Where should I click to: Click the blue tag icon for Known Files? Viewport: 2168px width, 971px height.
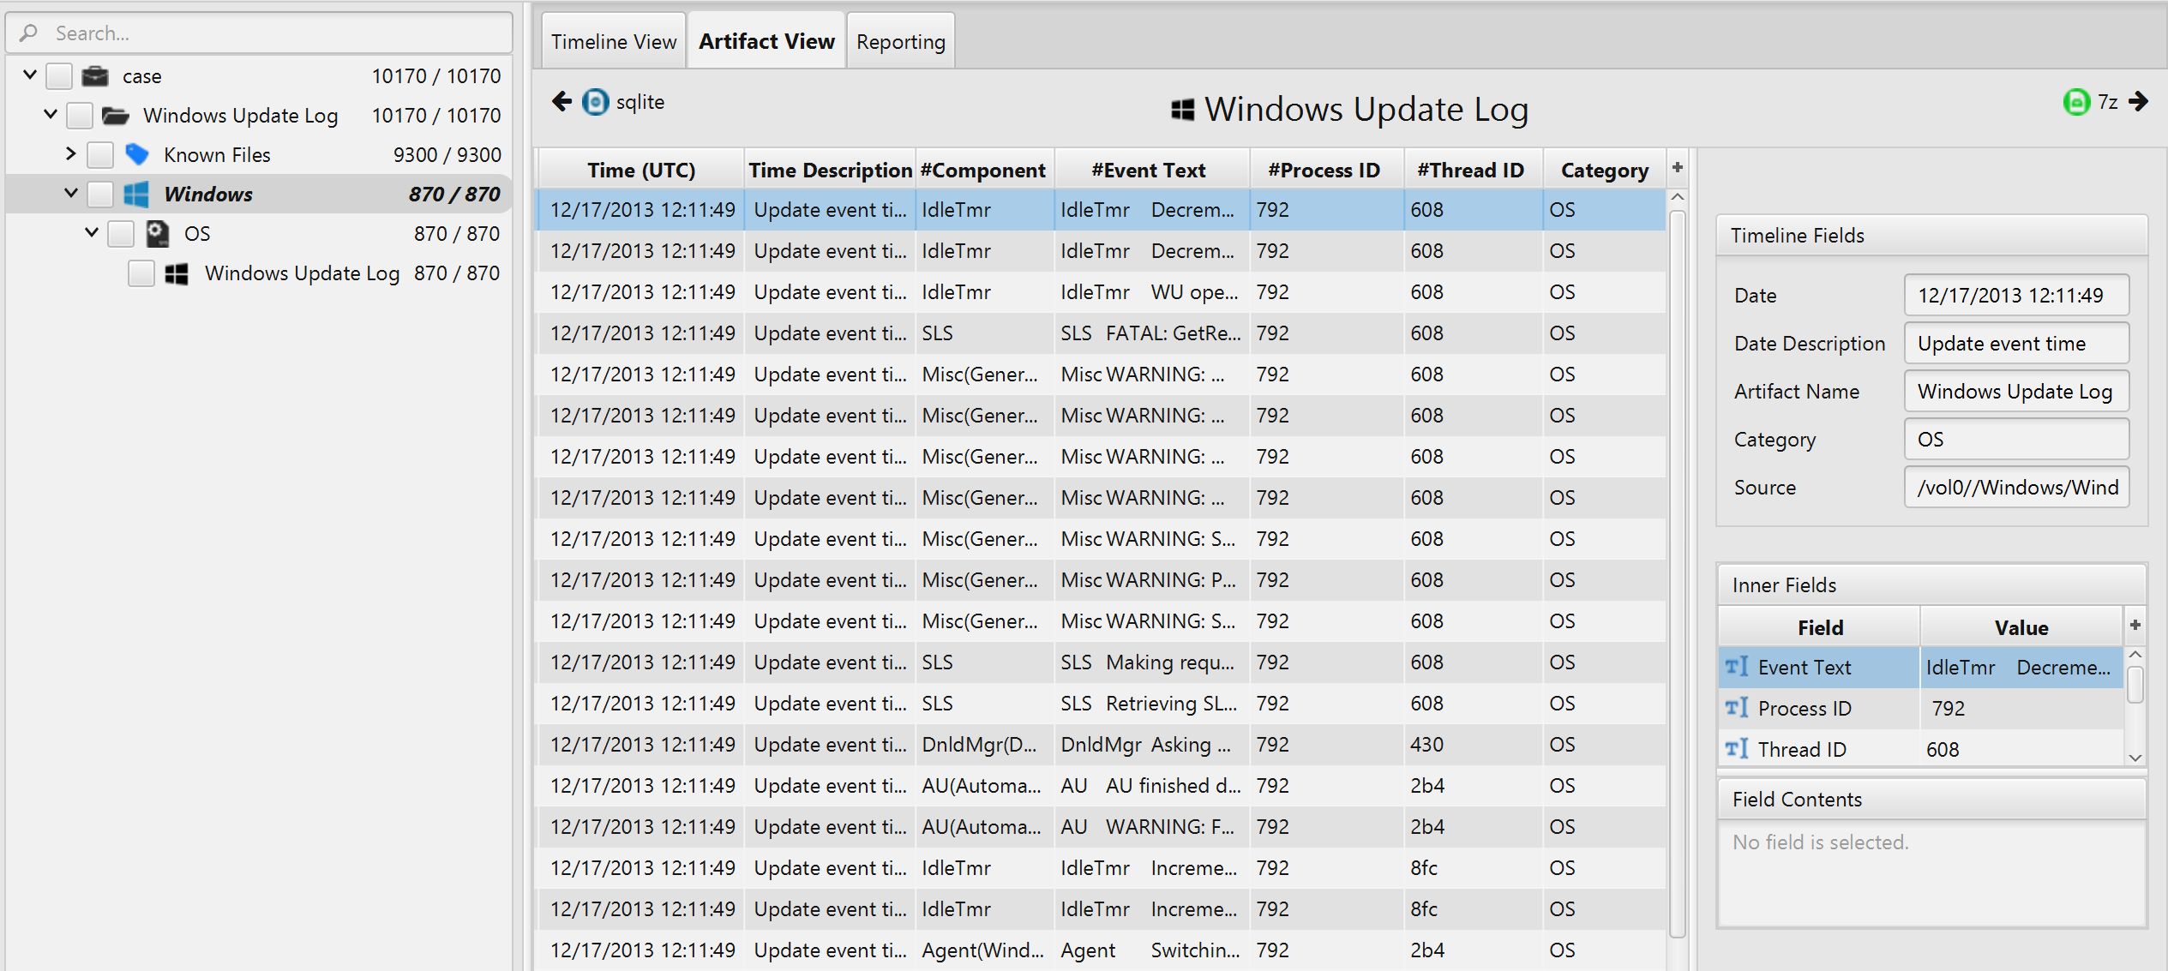136,155
